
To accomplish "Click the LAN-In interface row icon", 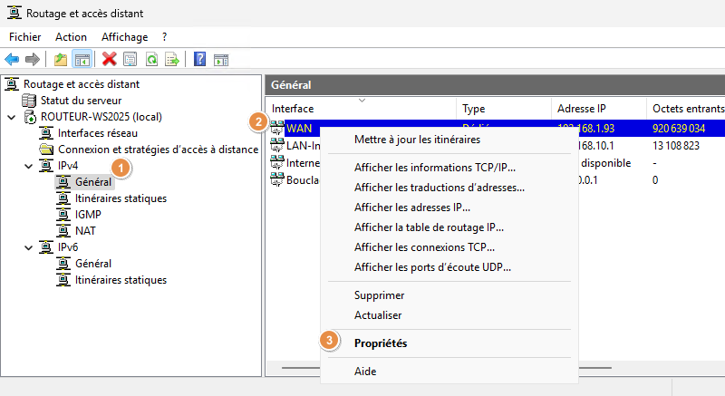I will tap(277, 145).
